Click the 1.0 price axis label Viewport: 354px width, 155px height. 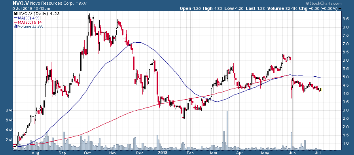tap(345, 144)
